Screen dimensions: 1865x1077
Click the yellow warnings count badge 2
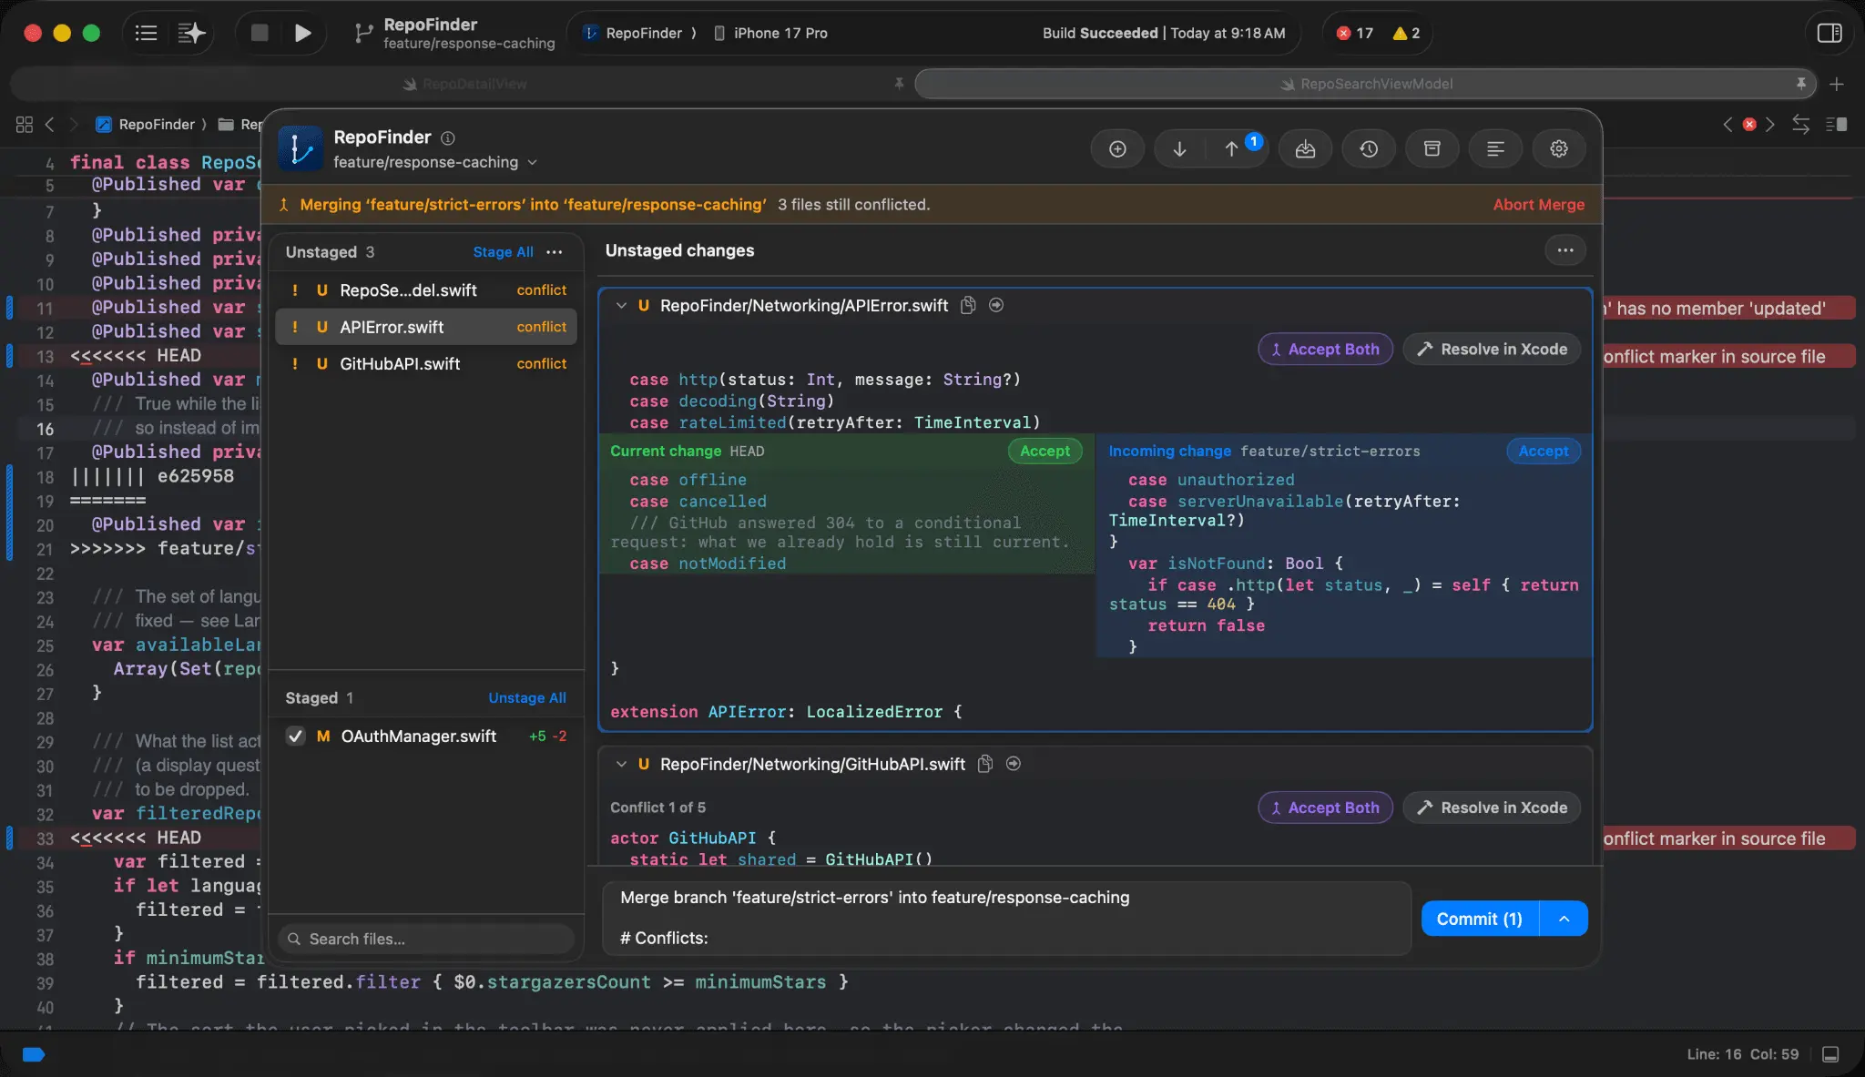(x=1407, y=33)
